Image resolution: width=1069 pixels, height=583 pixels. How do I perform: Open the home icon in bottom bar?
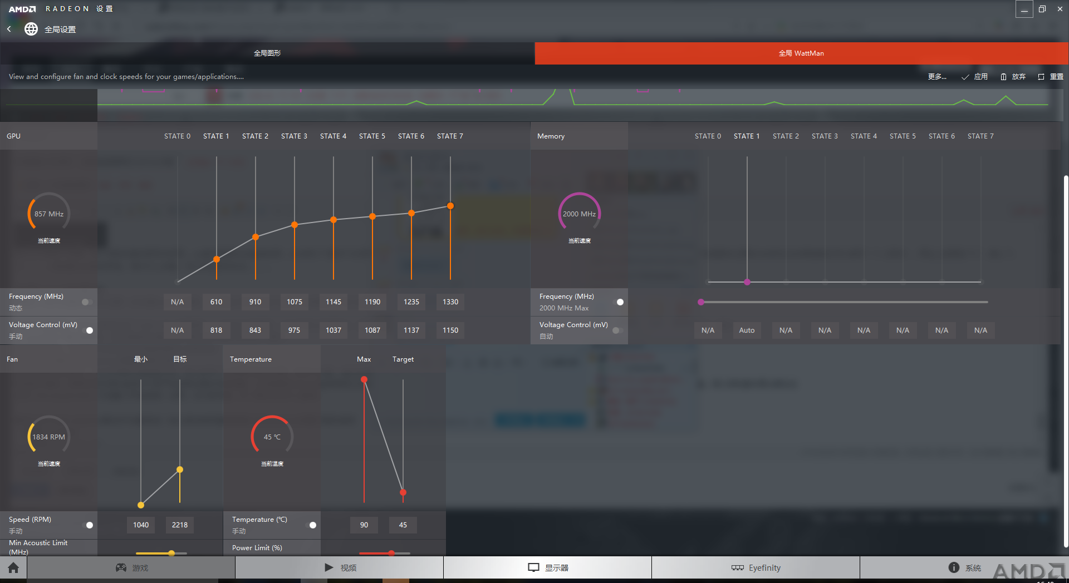tap(13, 567)
